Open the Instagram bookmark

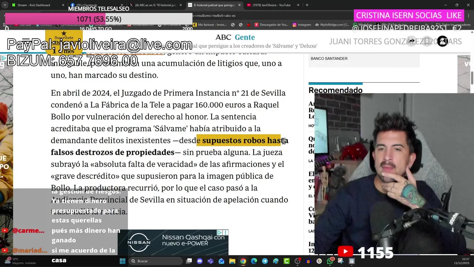pyautogui.click(x=302, y=25)
